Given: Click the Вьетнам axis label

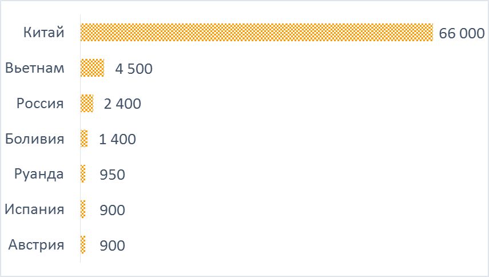Looking at the screenshot, I should (x=35, y=68).
